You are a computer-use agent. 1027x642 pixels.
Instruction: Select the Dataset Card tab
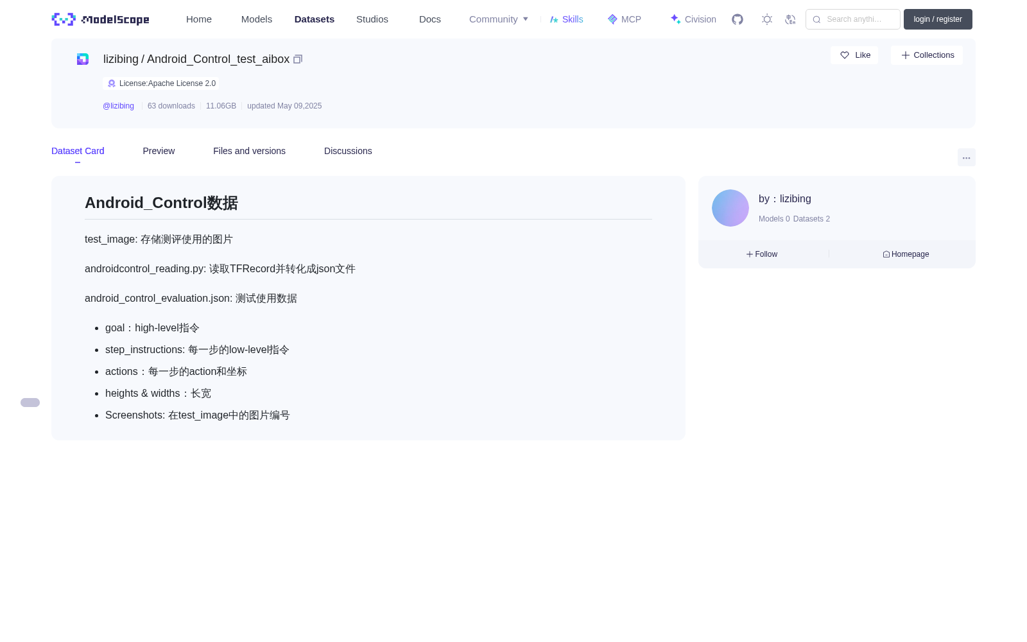click(x=78, y=151)
